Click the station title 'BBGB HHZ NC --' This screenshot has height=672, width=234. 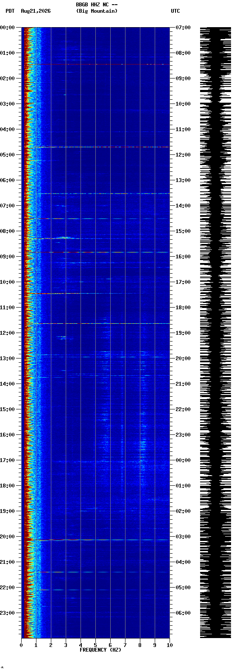point(97,5)
